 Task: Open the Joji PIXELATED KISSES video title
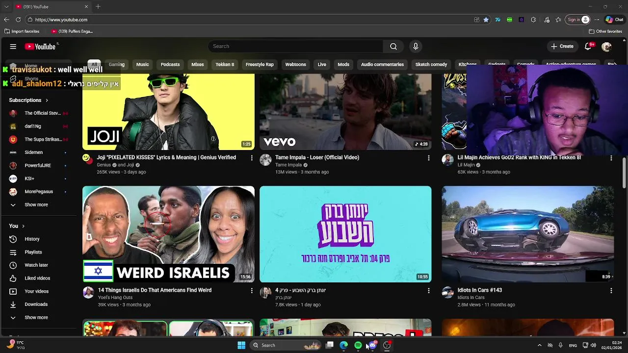166,157
